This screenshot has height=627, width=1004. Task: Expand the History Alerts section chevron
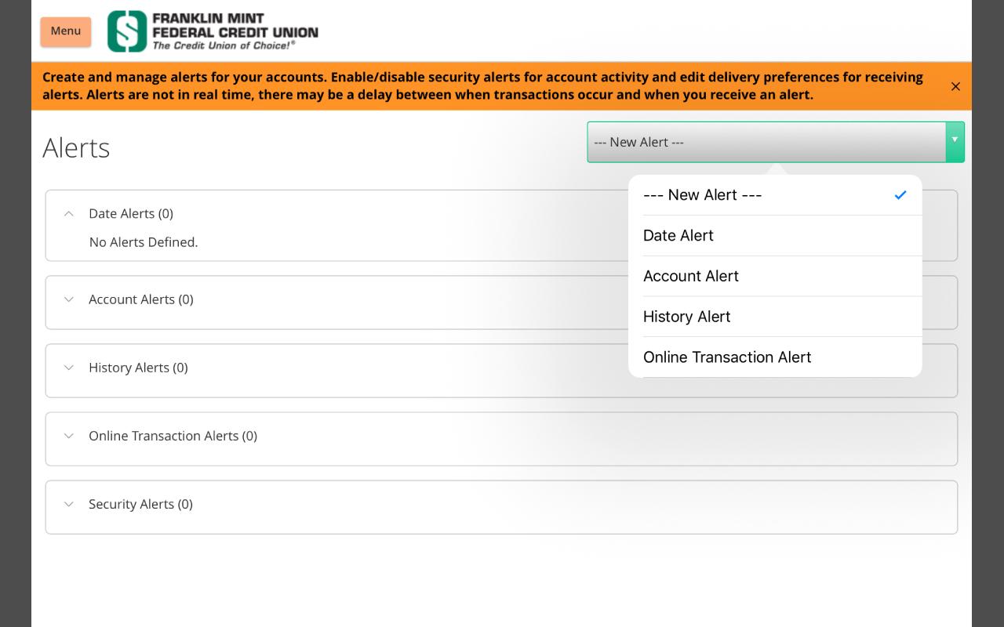click(69, 368)
